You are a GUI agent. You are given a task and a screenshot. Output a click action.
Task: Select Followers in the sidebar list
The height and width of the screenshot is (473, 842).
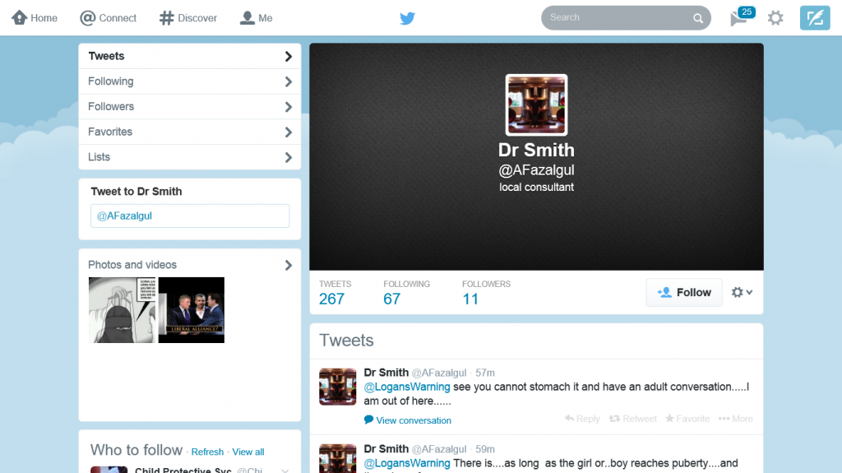(190, 106)
